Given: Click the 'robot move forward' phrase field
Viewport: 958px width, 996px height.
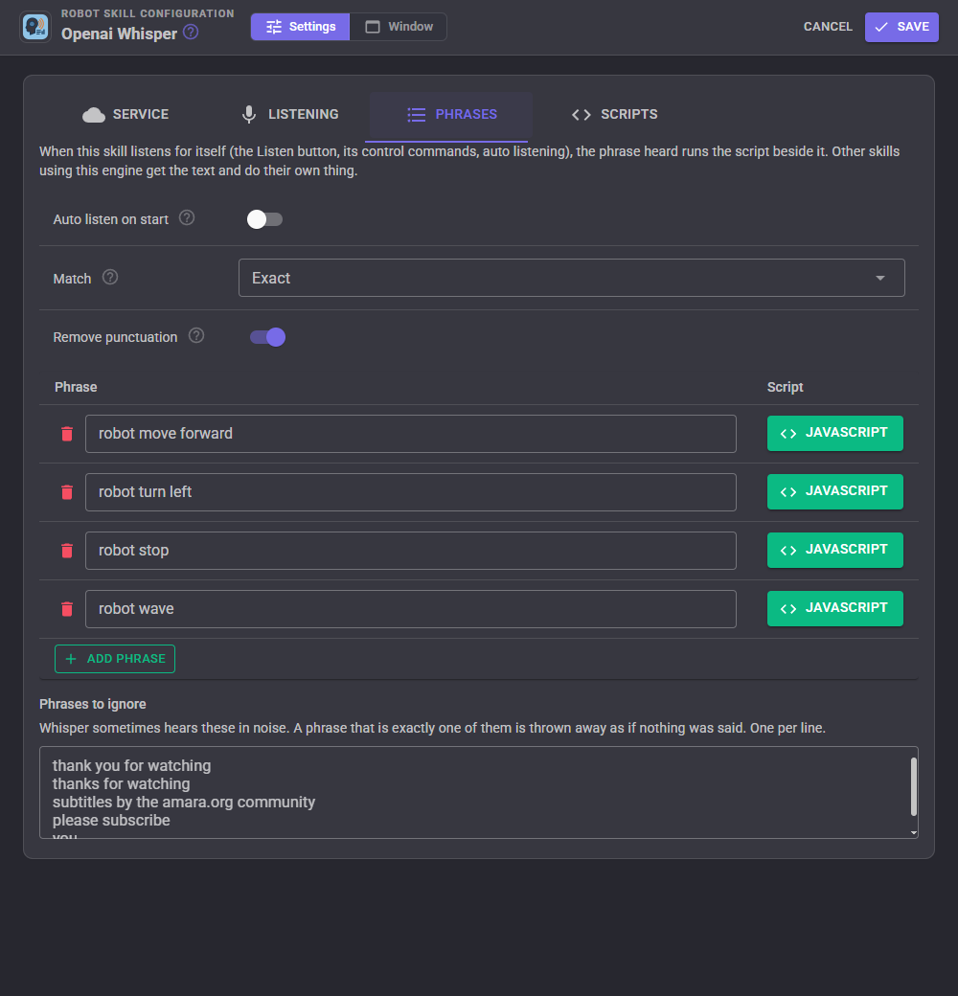Looking at the screenshot, I should coord(411,434).
